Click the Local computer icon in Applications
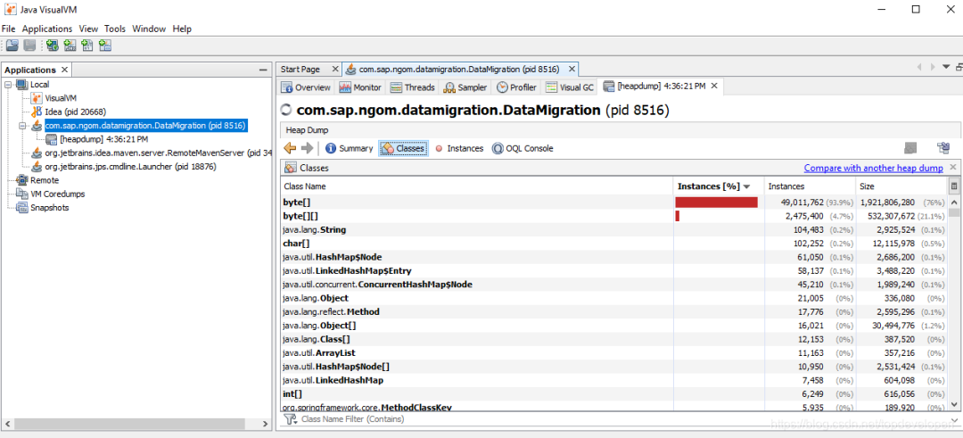 click(x=21, y=84)
